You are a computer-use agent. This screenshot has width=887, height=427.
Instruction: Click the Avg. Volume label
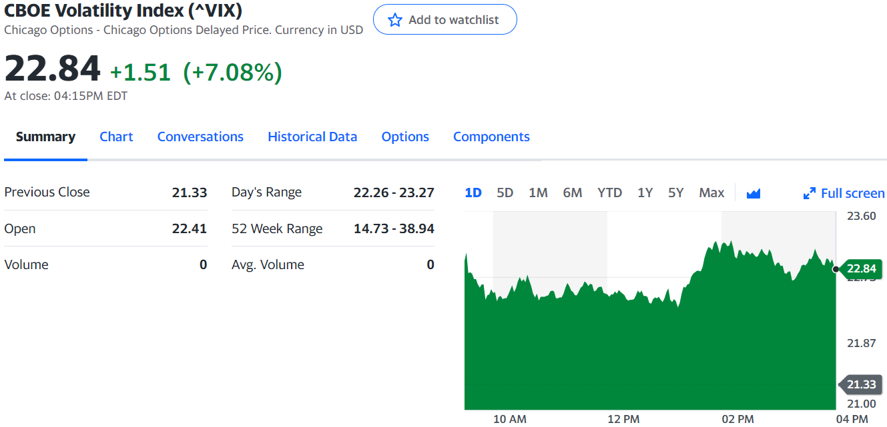pyautogui.click(x=268, y=264)
